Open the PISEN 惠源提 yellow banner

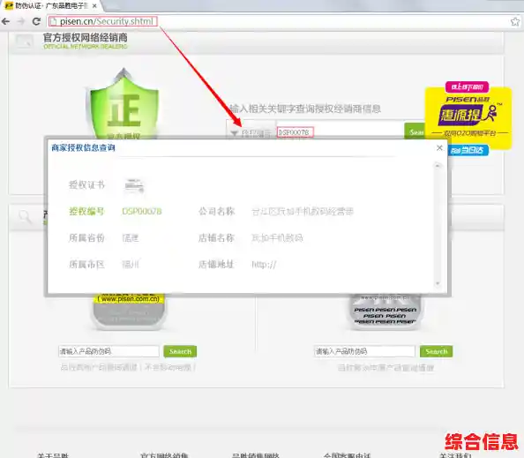468,117
